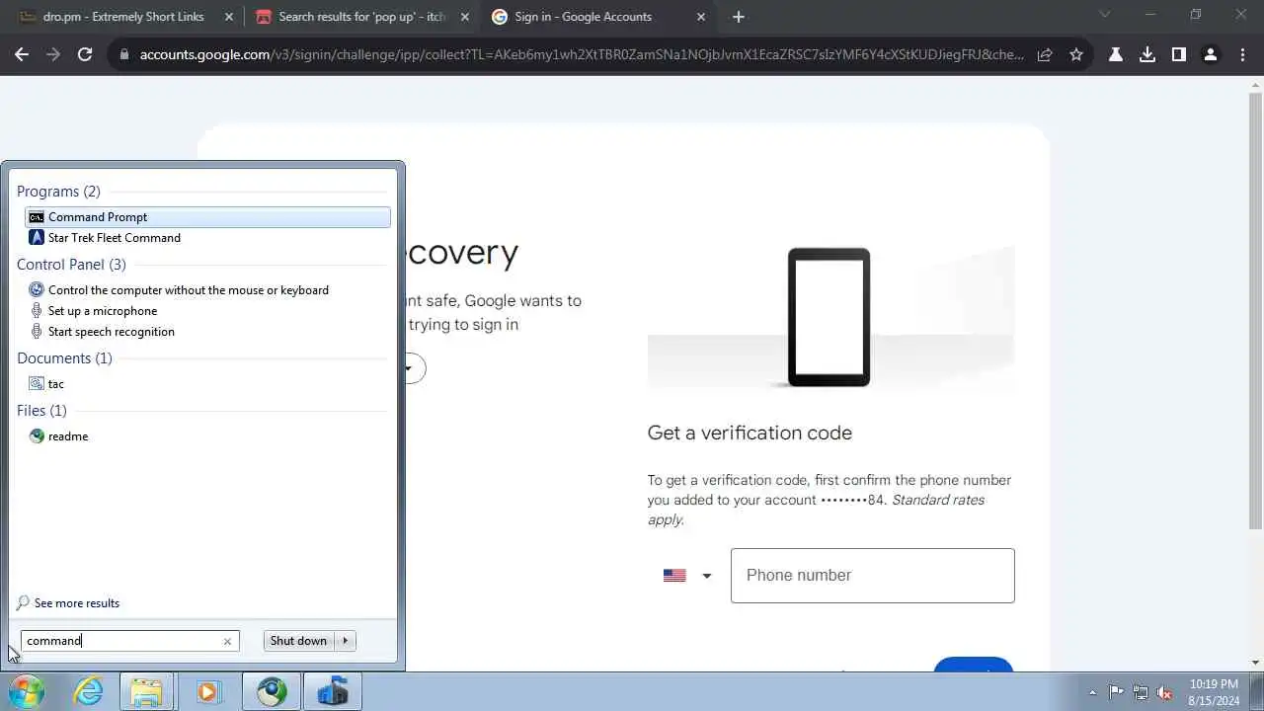This screenshot has width=1264, height=711.
Task: Show hidden tray icons arrow
Action: 1092,692
